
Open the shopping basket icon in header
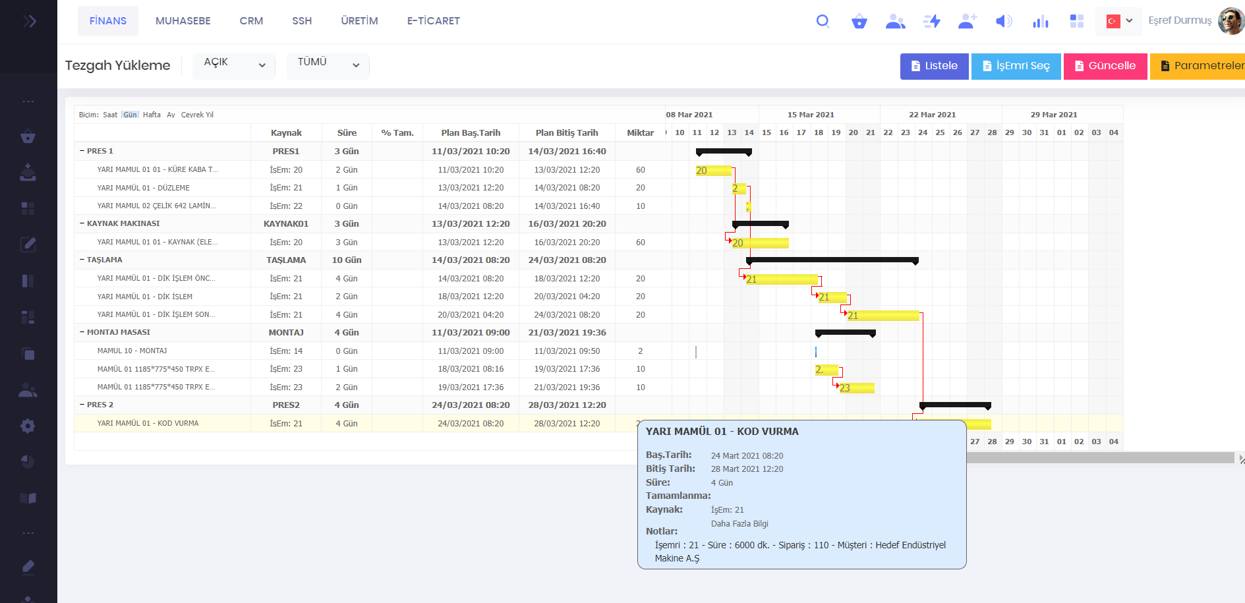[x=859, y=22]
